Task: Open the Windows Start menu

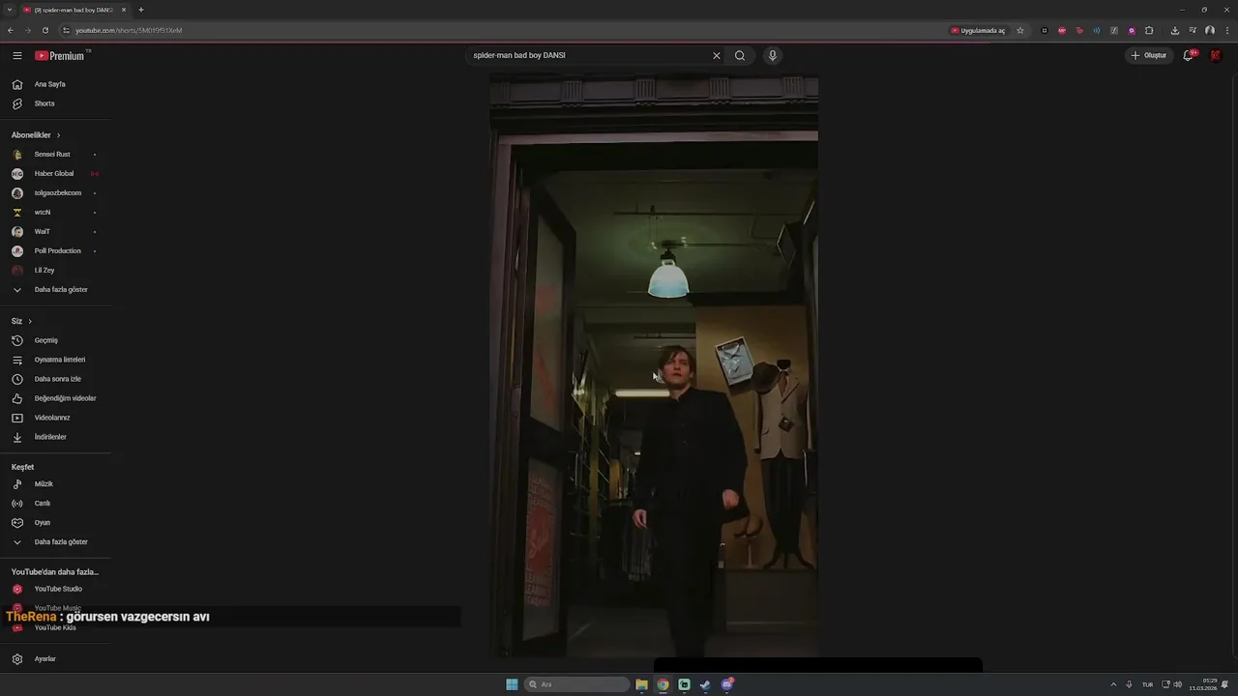Action: click(x=512, y=684)
